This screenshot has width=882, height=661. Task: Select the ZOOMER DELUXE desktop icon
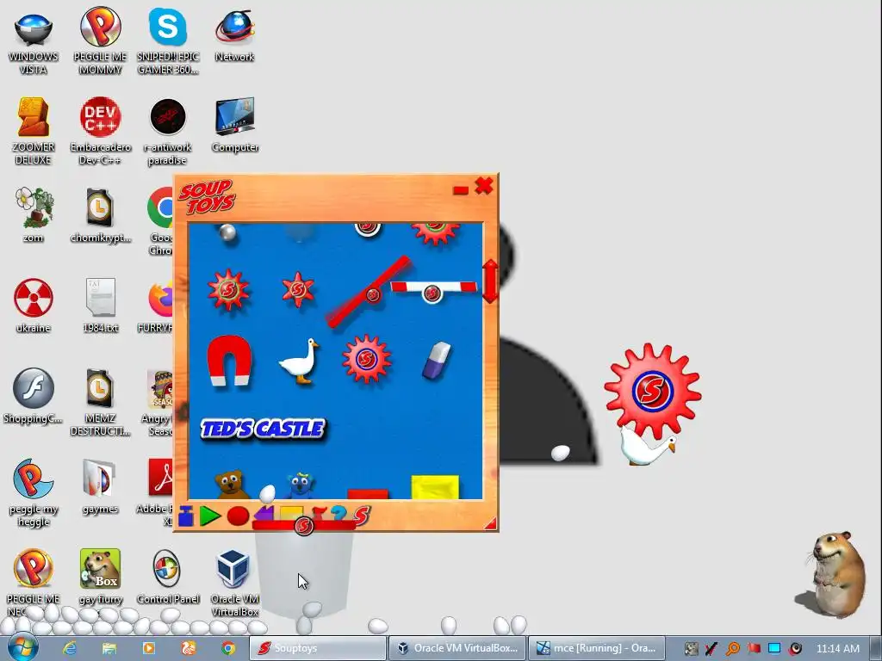(34, 132)
